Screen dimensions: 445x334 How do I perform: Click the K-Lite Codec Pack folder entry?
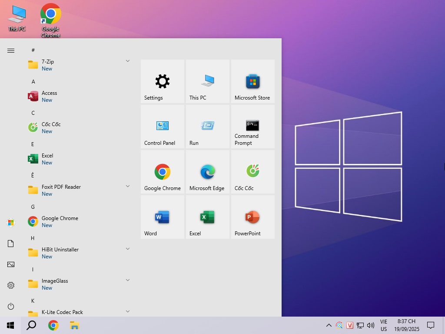pyautogui.click(x=79, y=312)
